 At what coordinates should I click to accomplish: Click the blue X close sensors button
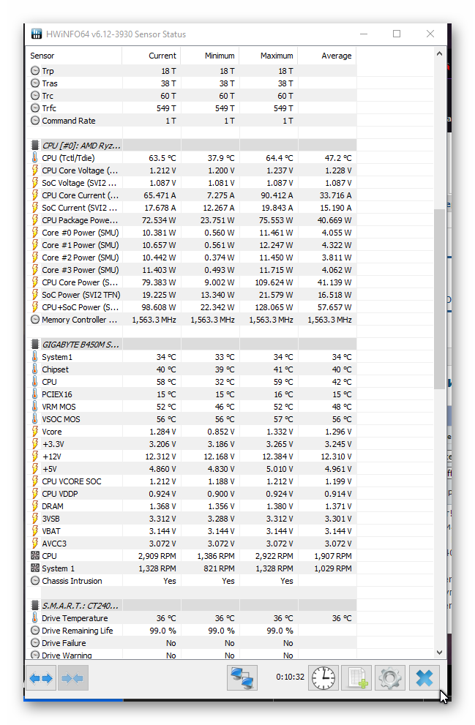tap(424, 678)
